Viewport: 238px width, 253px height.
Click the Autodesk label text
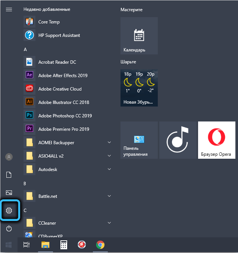[48, 170]
